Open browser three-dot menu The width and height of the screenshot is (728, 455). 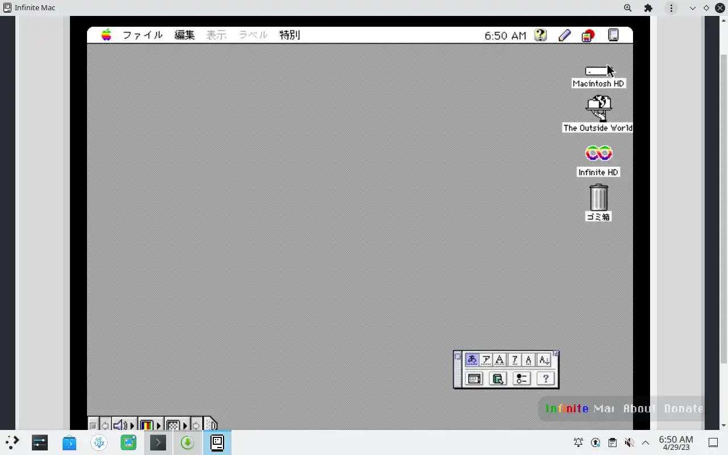[672, 8]
